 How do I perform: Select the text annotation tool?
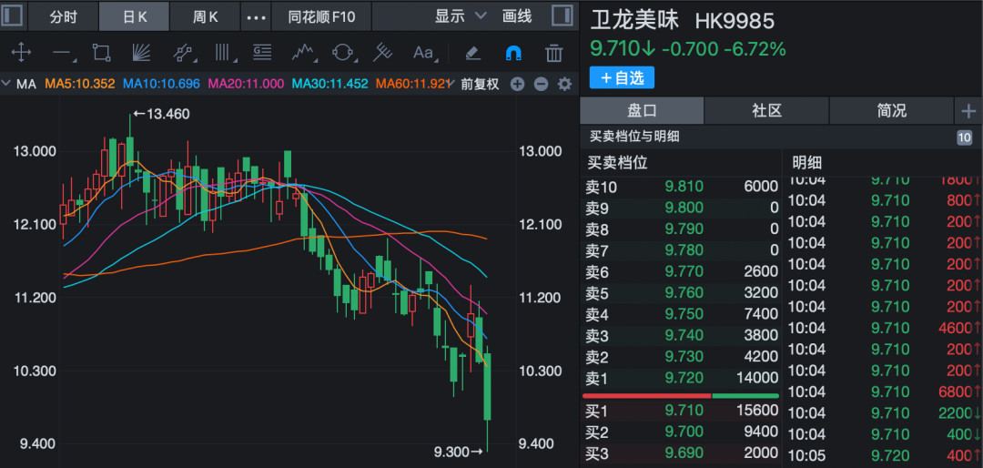click(x=423, y=53)
